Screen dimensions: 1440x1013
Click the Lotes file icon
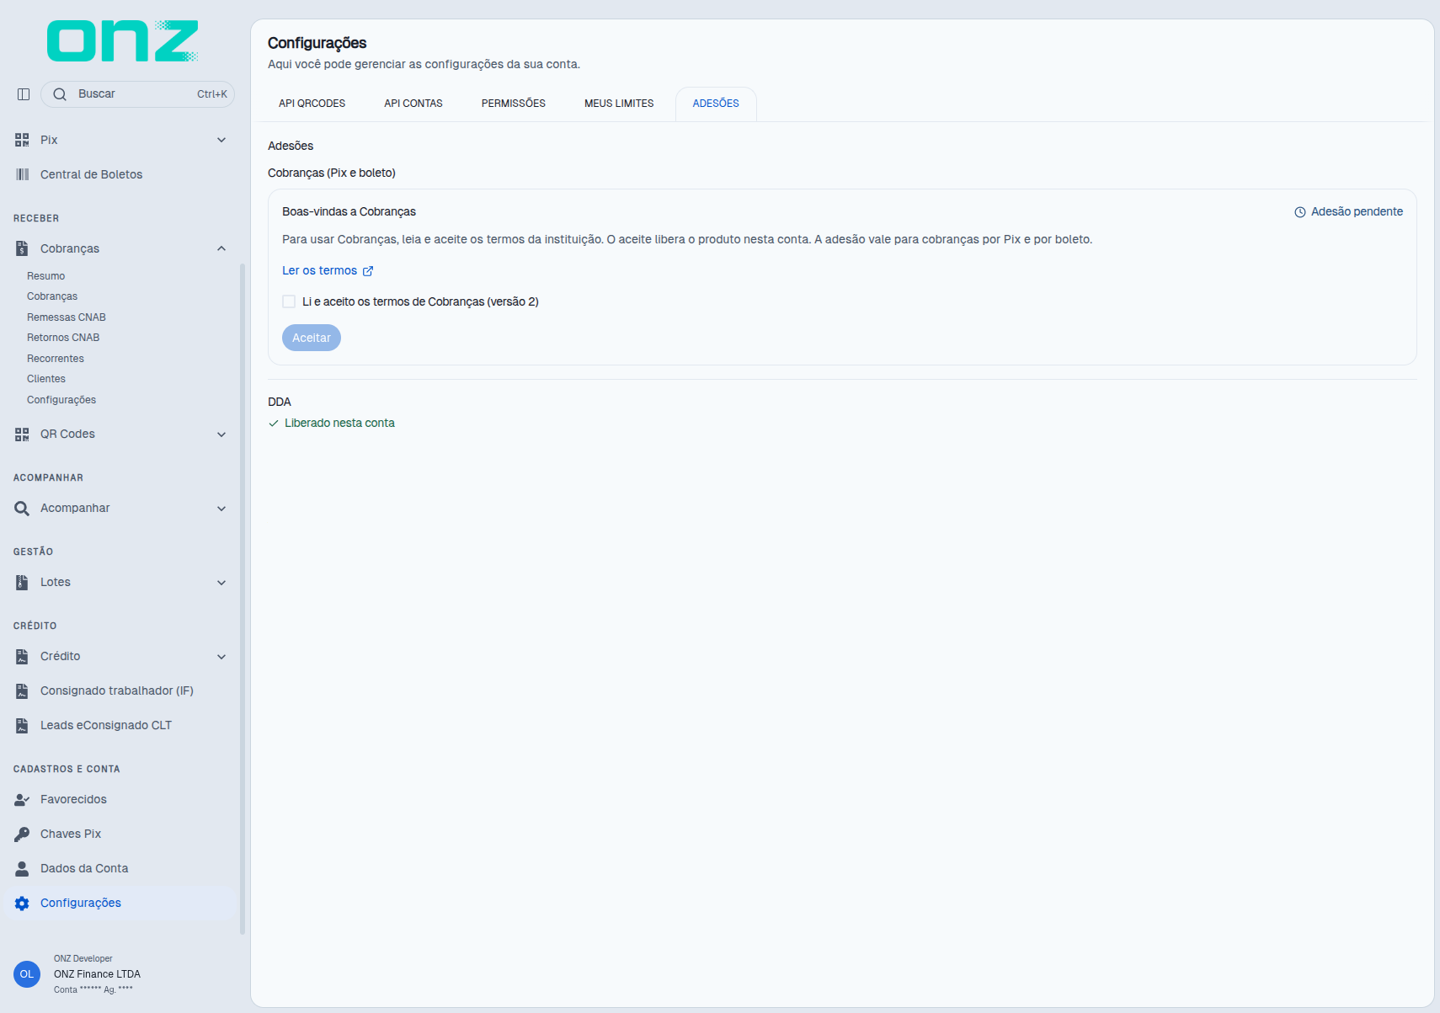tap(22, 582)
